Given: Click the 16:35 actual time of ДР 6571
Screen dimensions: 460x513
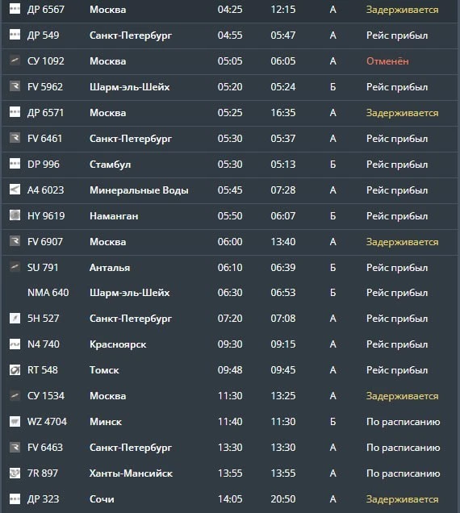Looking at the screenshot, I should point(283,113).
